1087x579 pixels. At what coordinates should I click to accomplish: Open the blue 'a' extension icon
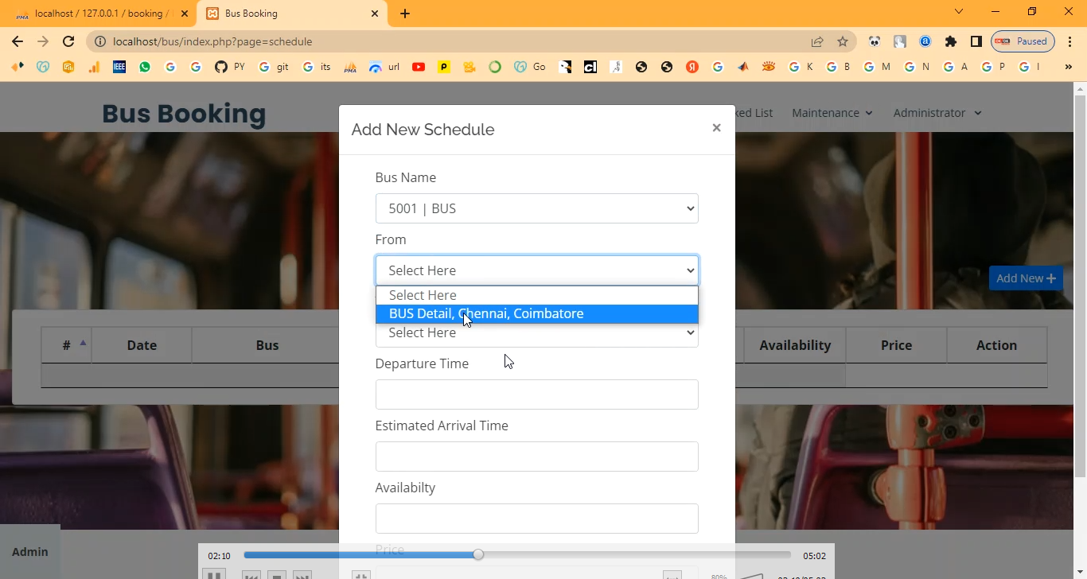925,41
